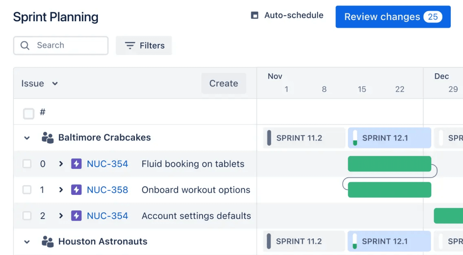
Task: Tick the checkbox on the Onboard workout options row
Action: point(27,190)
